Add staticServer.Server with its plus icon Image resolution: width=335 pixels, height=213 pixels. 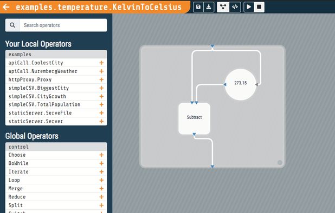click(x=101, y=121)
